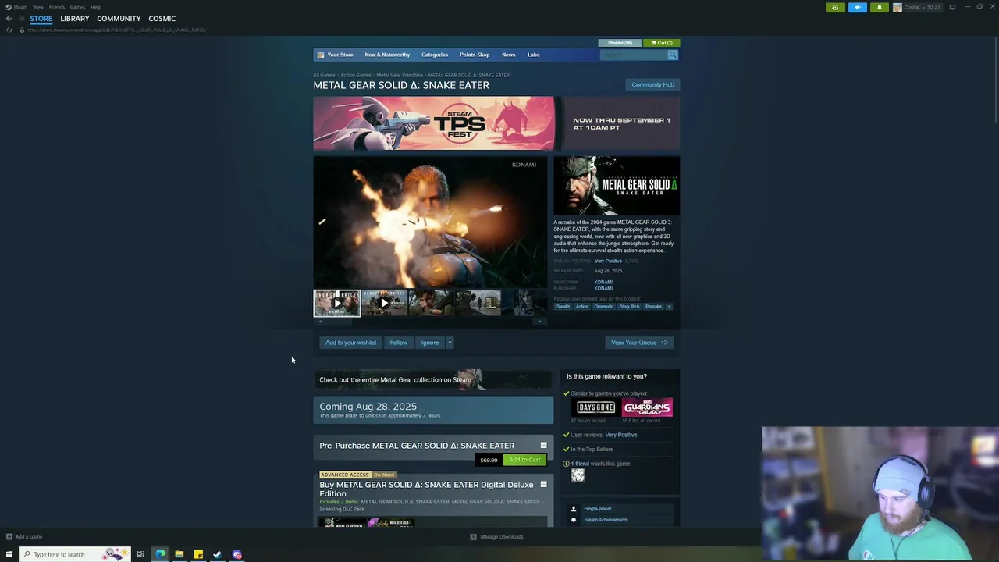The width and height of the screenshot is (999, 562).
Task: Go back using the Steam back arrow
Action: click(9, 19)
